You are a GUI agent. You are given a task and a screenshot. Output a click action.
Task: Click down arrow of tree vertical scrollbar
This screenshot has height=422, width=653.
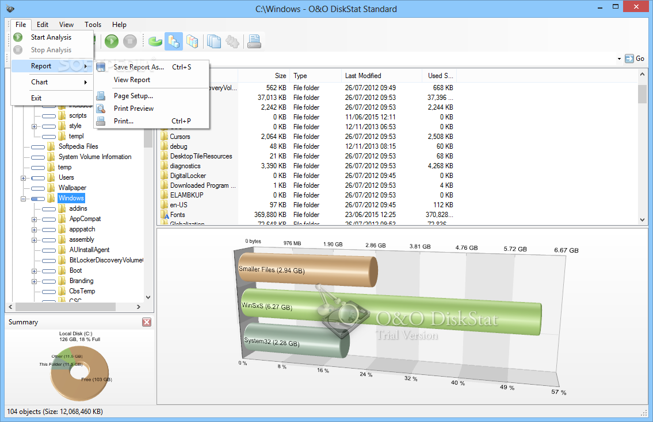[148, 297]
